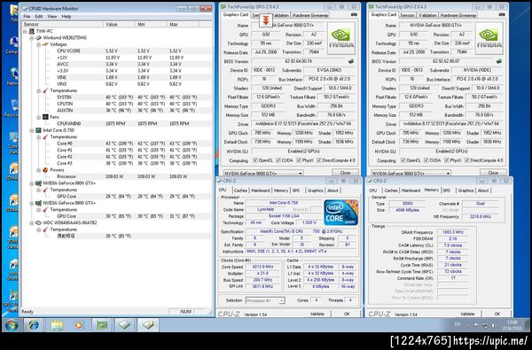
Task: Click the volume icon in system tray
Action: [x=493, y=325]
